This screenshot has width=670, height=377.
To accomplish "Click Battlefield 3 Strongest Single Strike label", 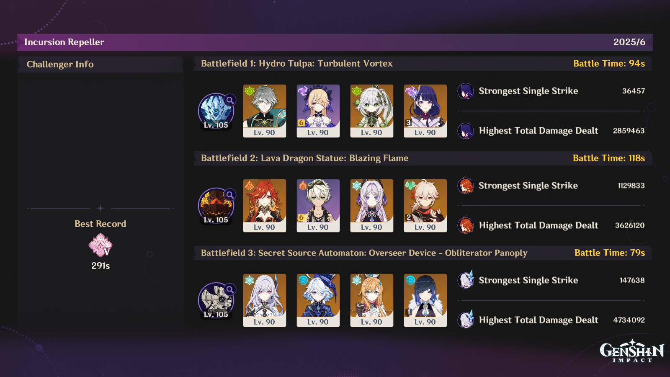I will [x=528, y=280].
